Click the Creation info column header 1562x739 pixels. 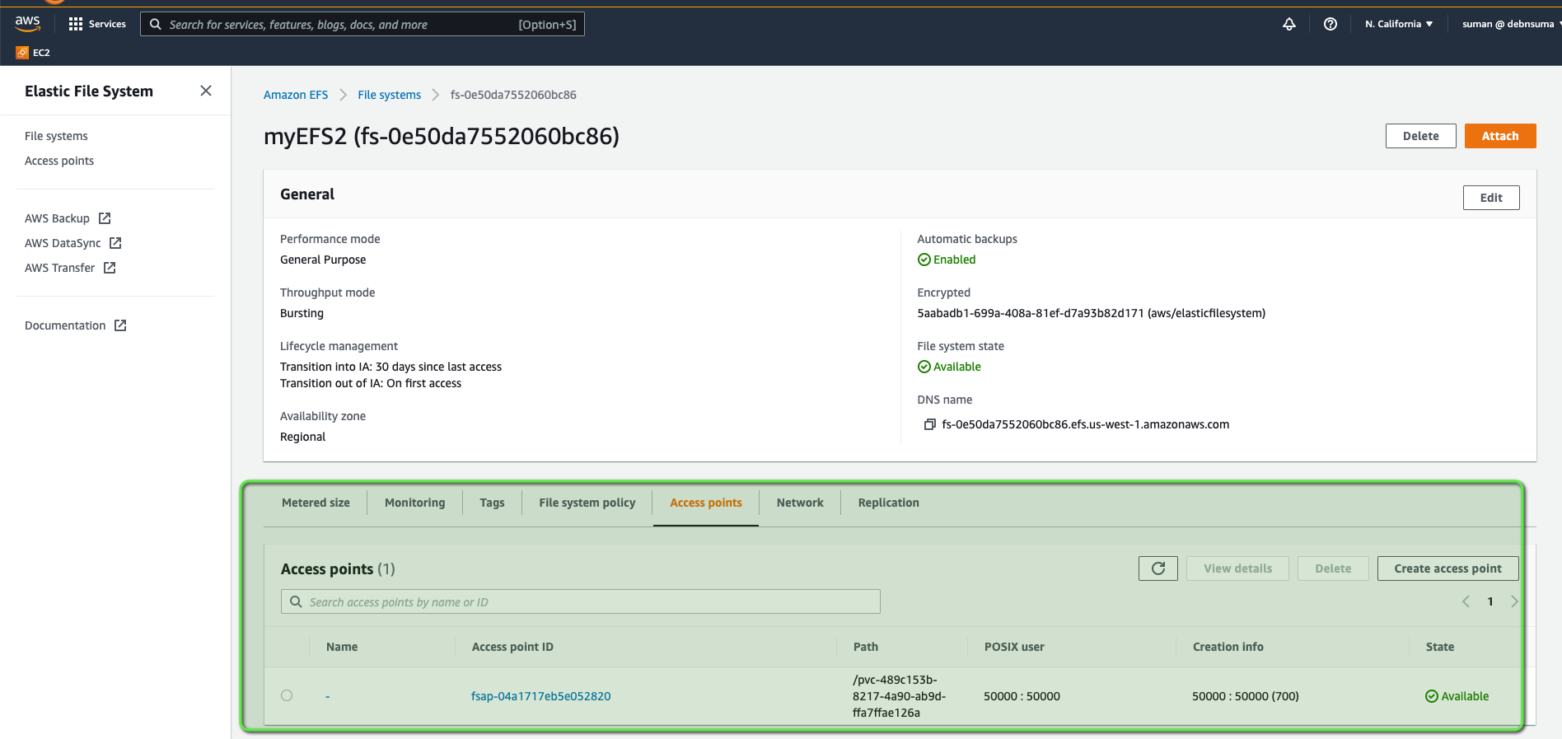pos(1228,647)
